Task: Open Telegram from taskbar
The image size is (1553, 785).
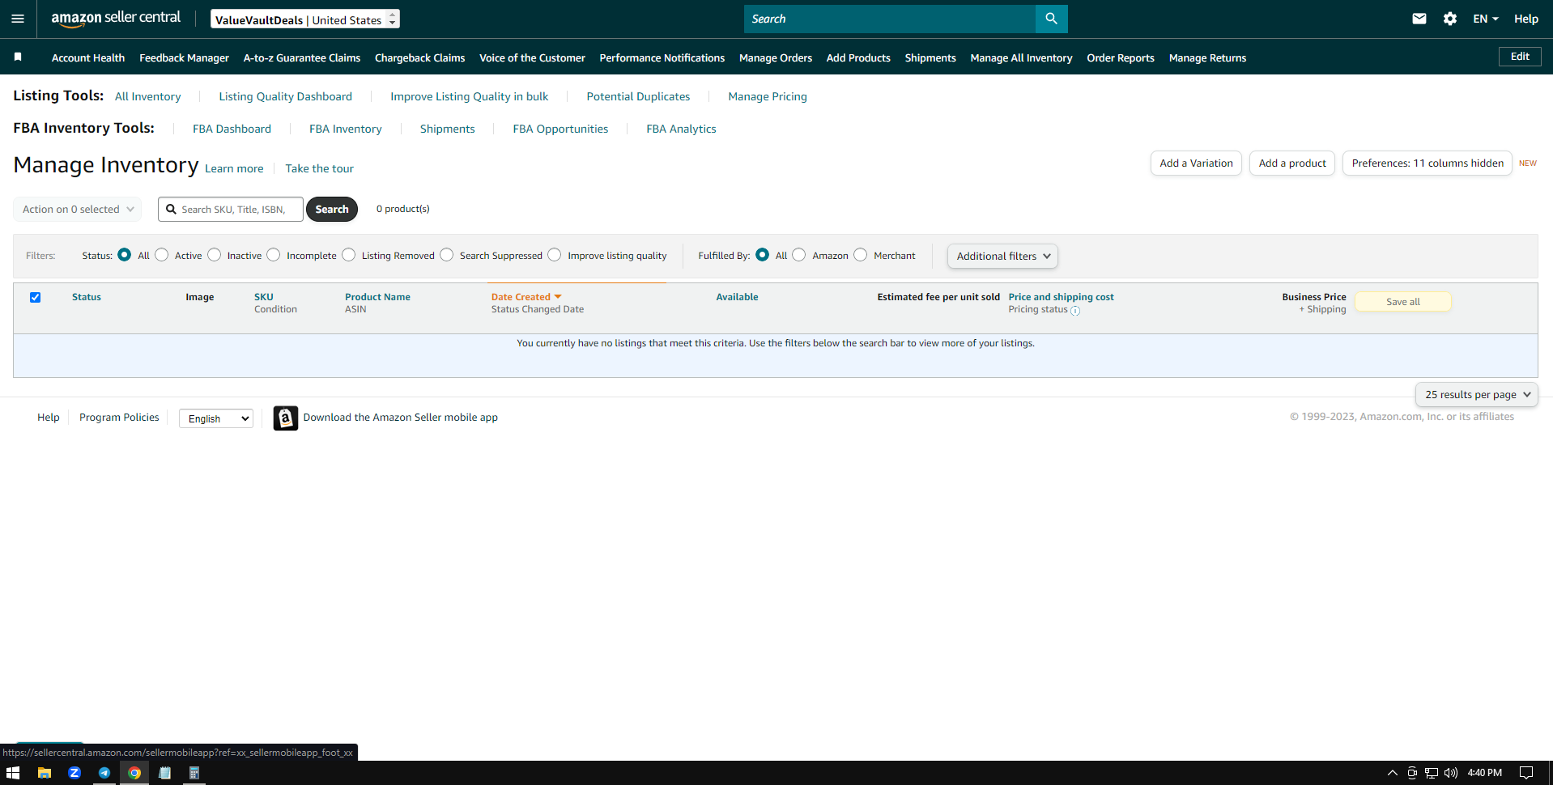Action: pyautogui.click(x=104, y=773)
